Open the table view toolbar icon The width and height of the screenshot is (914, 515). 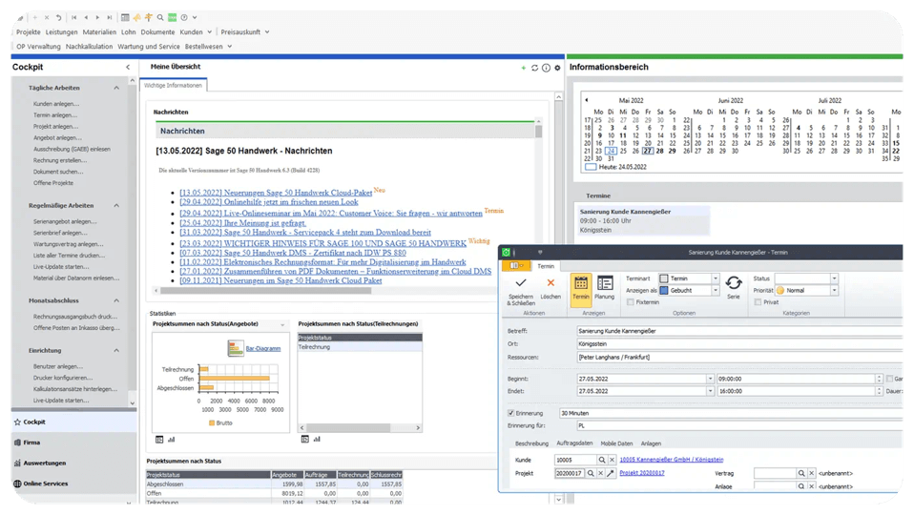pos(125,17)
